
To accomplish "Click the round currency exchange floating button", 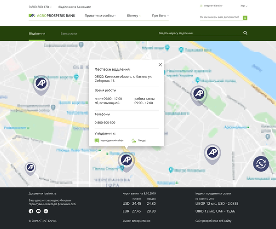I will pyautogui.click(x=261, y=164).
